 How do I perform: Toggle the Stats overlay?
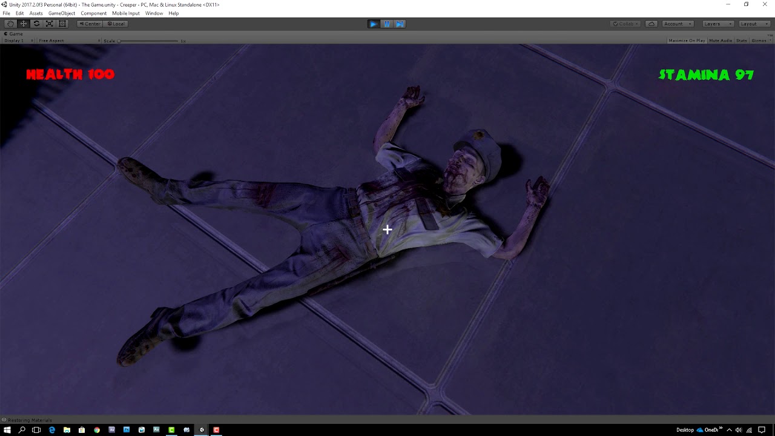pos(742,41)
